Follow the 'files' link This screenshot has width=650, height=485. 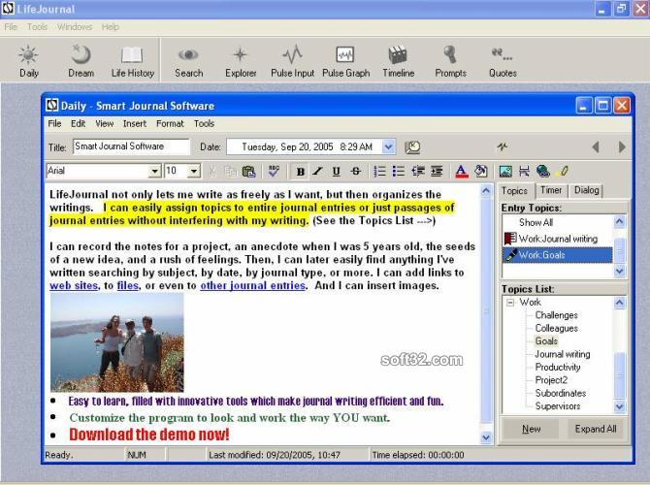click(x=128, y=285)
